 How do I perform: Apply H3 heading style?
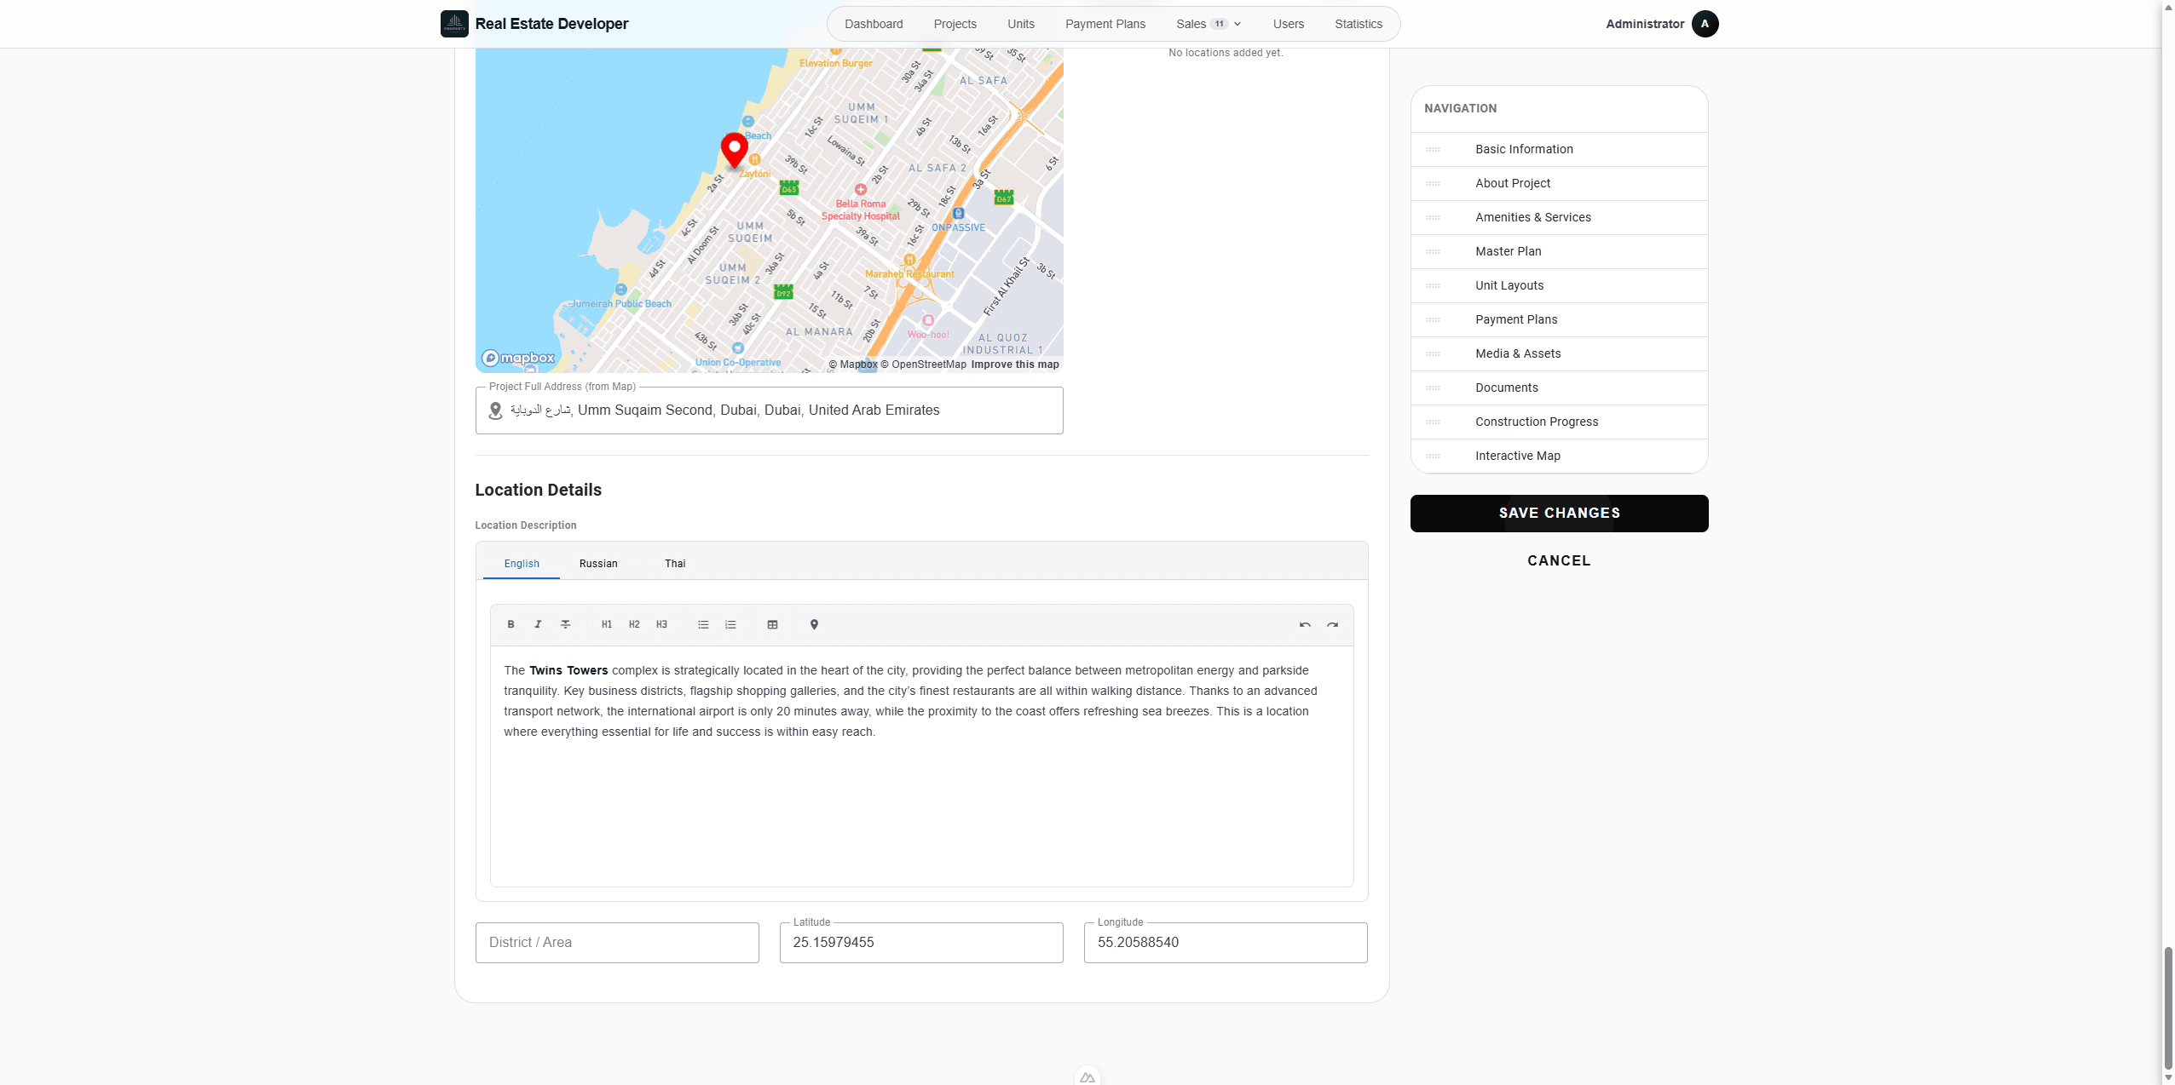[661, 624]
